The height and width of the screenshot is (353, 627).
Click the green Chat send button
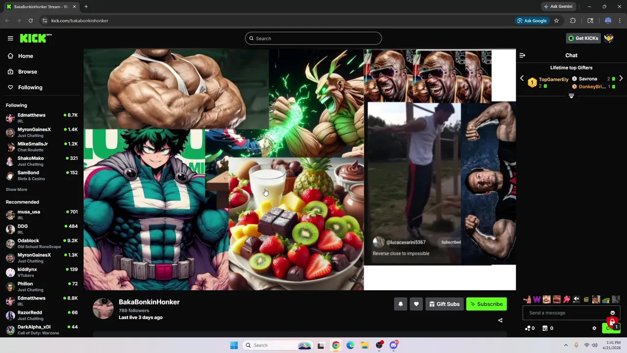[x=611, y=328]
